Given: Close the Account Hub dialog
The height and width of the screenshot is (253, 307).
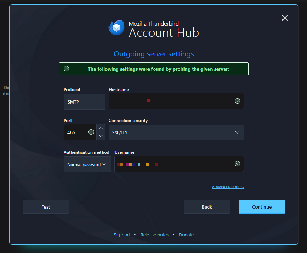Looking at the screenshot, I should coord(285,18).
